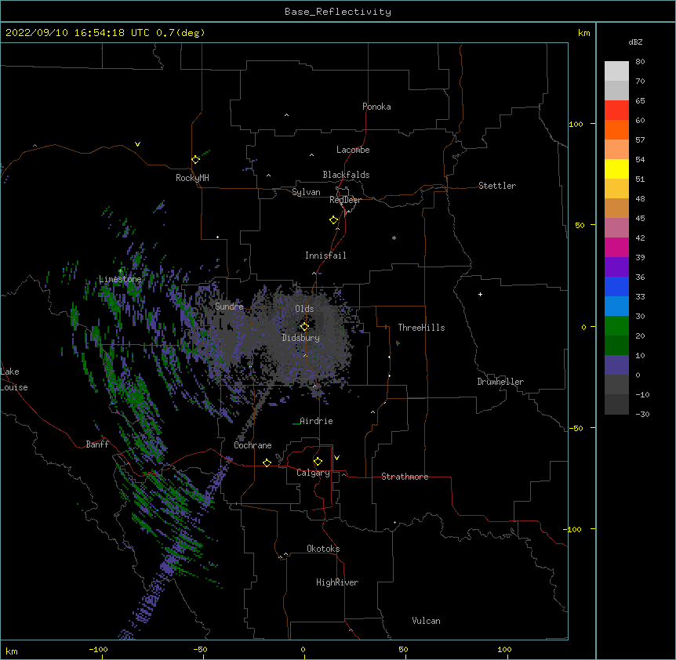Click the Calgary label

[313, 473]
